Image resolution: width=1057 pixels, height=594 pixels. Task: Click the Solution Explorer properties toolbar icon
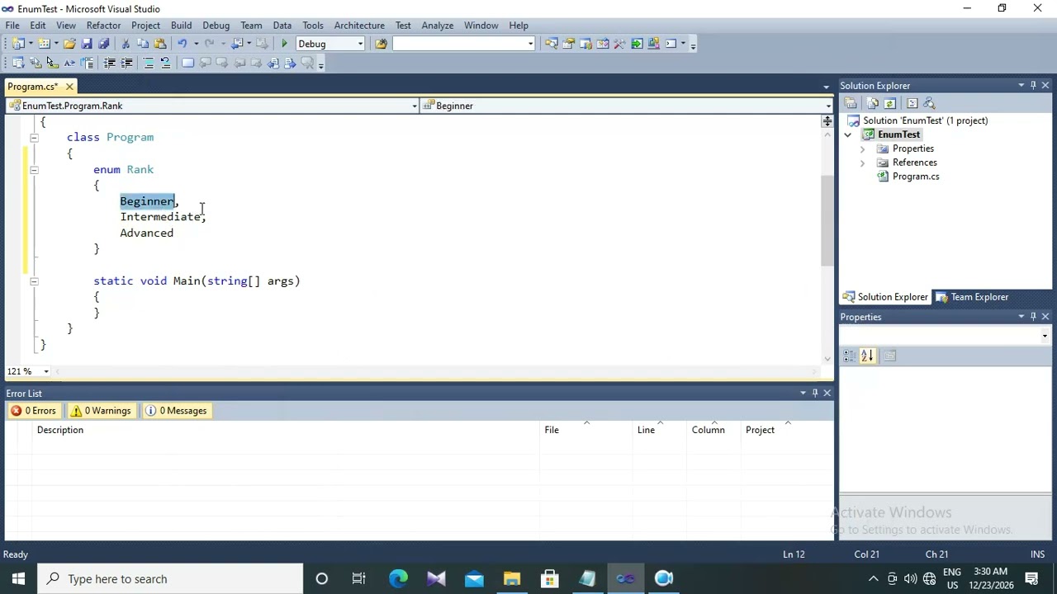coord(851,103)
